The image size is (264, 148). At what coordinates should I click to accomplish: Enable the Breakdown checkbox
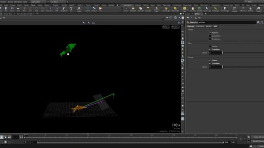210,39
